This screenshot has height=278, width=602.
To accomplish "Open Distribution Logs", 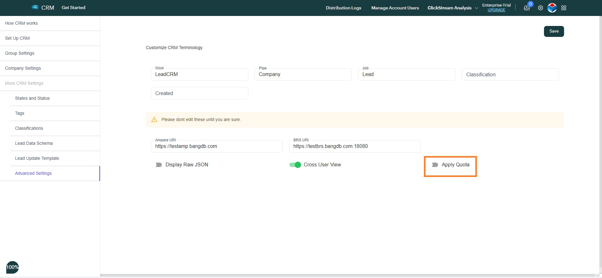I will point(343,8).
